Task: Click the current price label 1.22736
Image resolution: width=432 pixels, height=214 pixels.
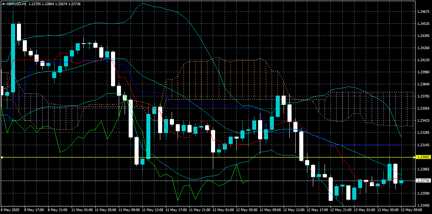Action: click(x=423, y=181)
